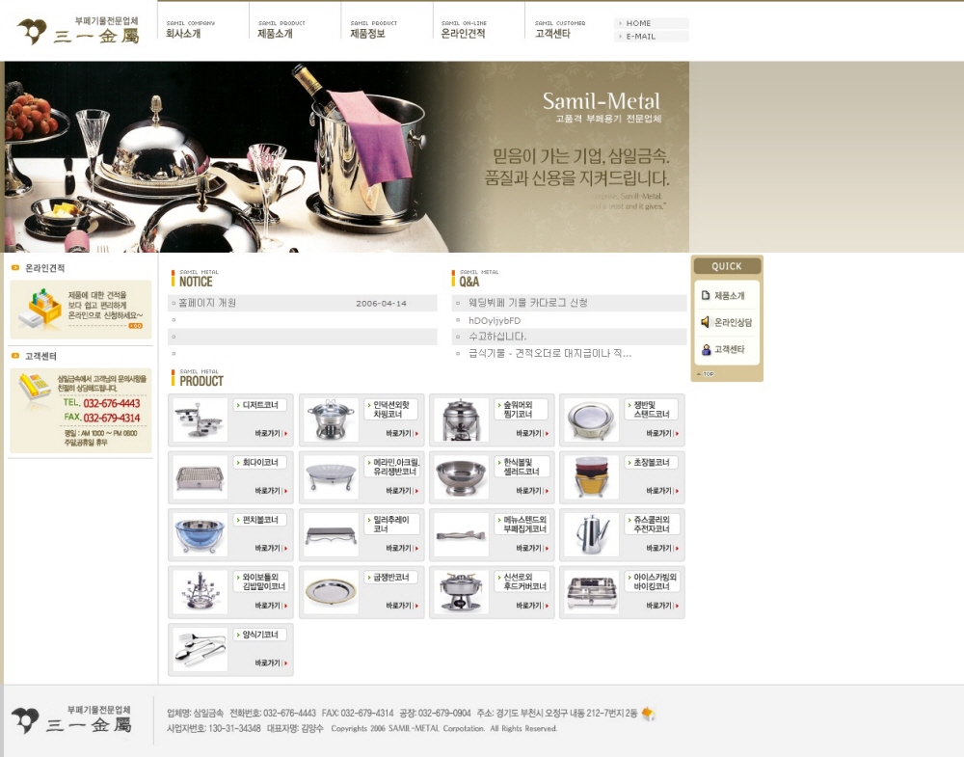The width and height of the screenshot is (964, 757).
Task: Open the notice '홈페이지 개원'
Action: [207, 303]
